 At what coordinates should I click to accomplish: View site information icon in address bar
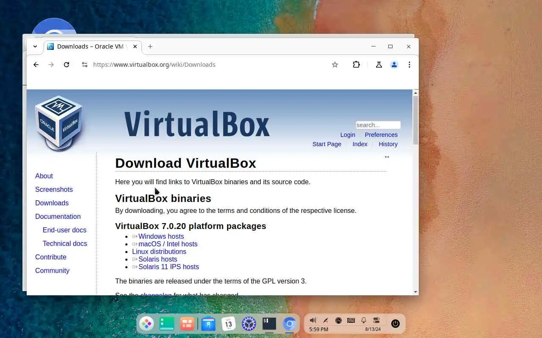(x=85, y=65)
